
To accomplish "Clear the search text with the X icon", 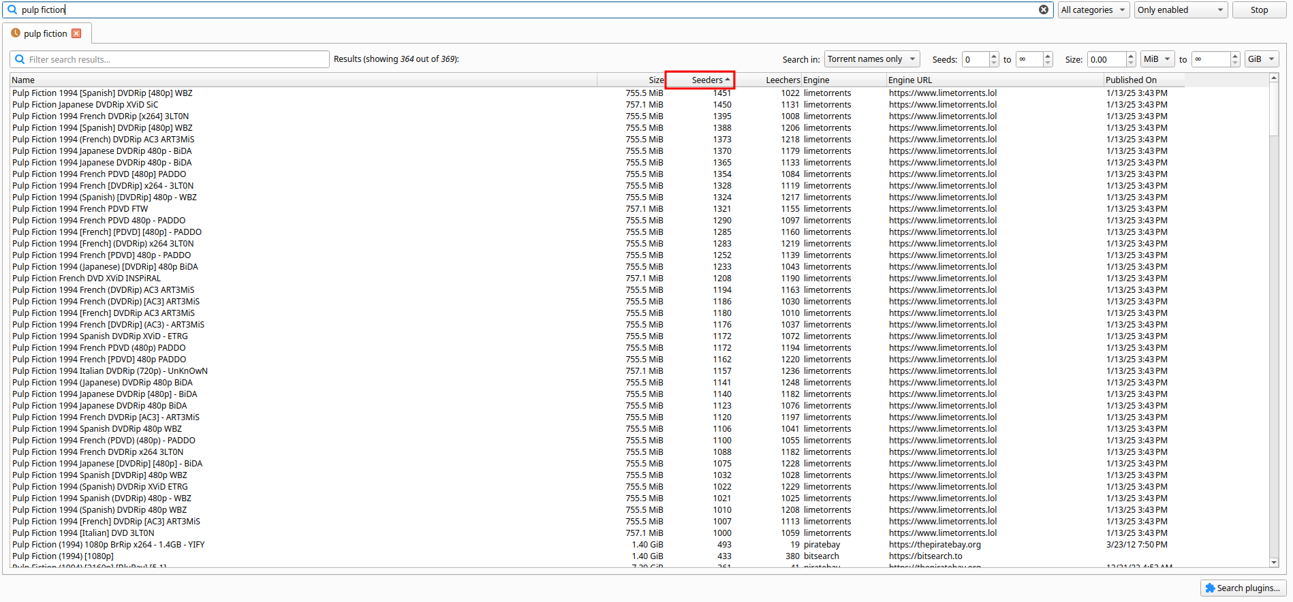I will click(1043, 10).
